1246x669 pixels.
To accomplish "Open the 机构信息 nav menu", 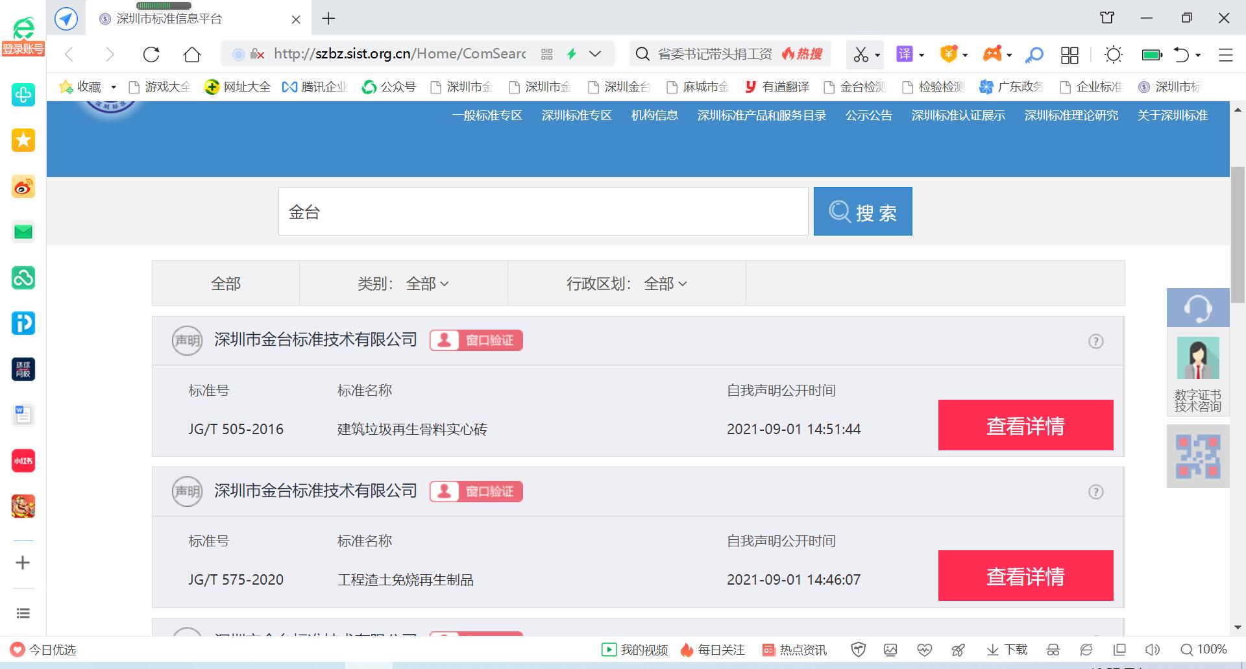I will tap(655, 116).
